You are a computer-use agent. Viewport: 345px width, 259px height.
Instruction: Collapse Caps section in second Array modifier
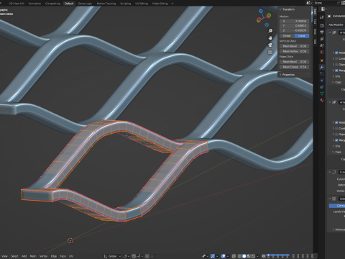[x=333, y=152]
